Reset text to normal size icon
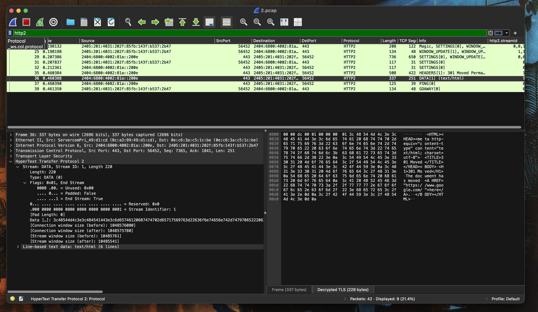The image size is (538, 312). pos(271,22)
